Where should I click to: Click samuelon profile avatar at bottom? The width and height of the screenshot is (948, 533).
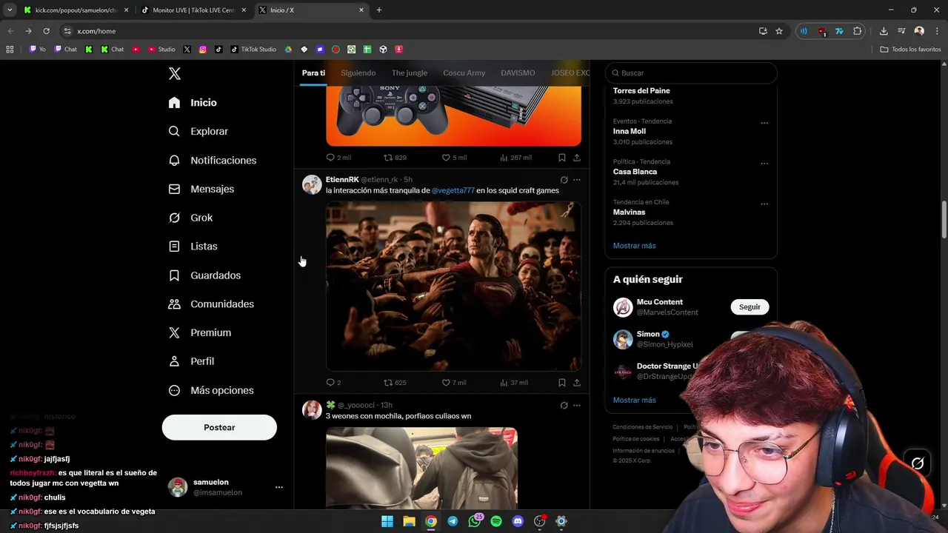coord(178,487)
